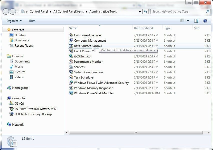Click the Homegroup icon
Screen dimensions: 213x150
(x=9, y=88)
